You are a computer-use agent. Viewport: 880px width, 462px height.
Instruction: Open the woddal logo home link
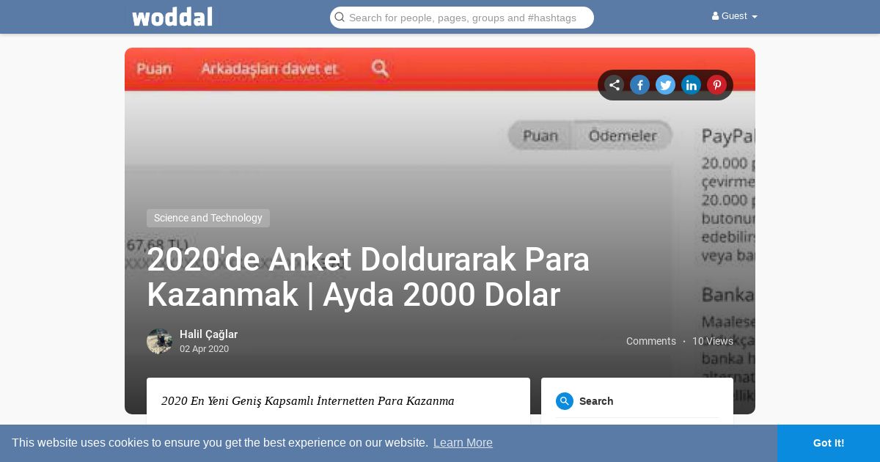pos(172,16)
